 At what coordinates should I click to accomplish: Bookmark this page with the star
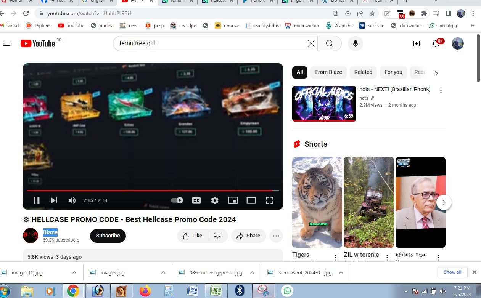pyautogui.click(x=372, y=13)
